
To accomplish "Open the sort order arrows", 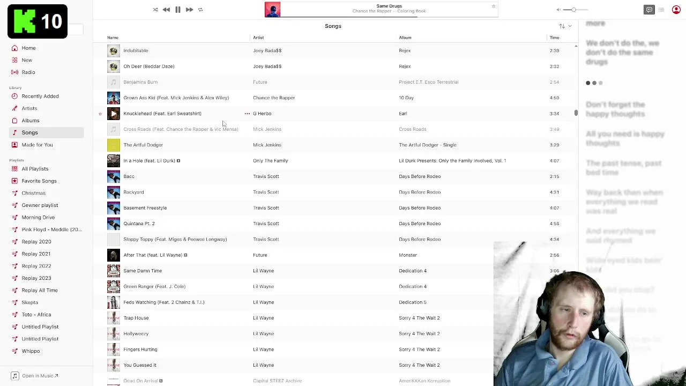I will 562,26.
